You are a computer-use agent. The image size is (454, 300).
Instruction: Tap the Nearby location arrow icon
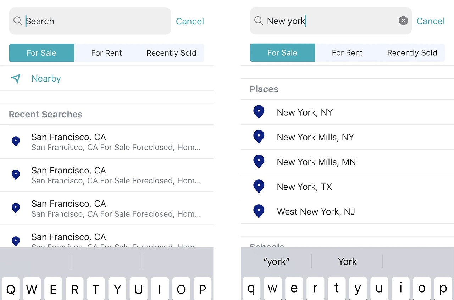click(16, 78)
